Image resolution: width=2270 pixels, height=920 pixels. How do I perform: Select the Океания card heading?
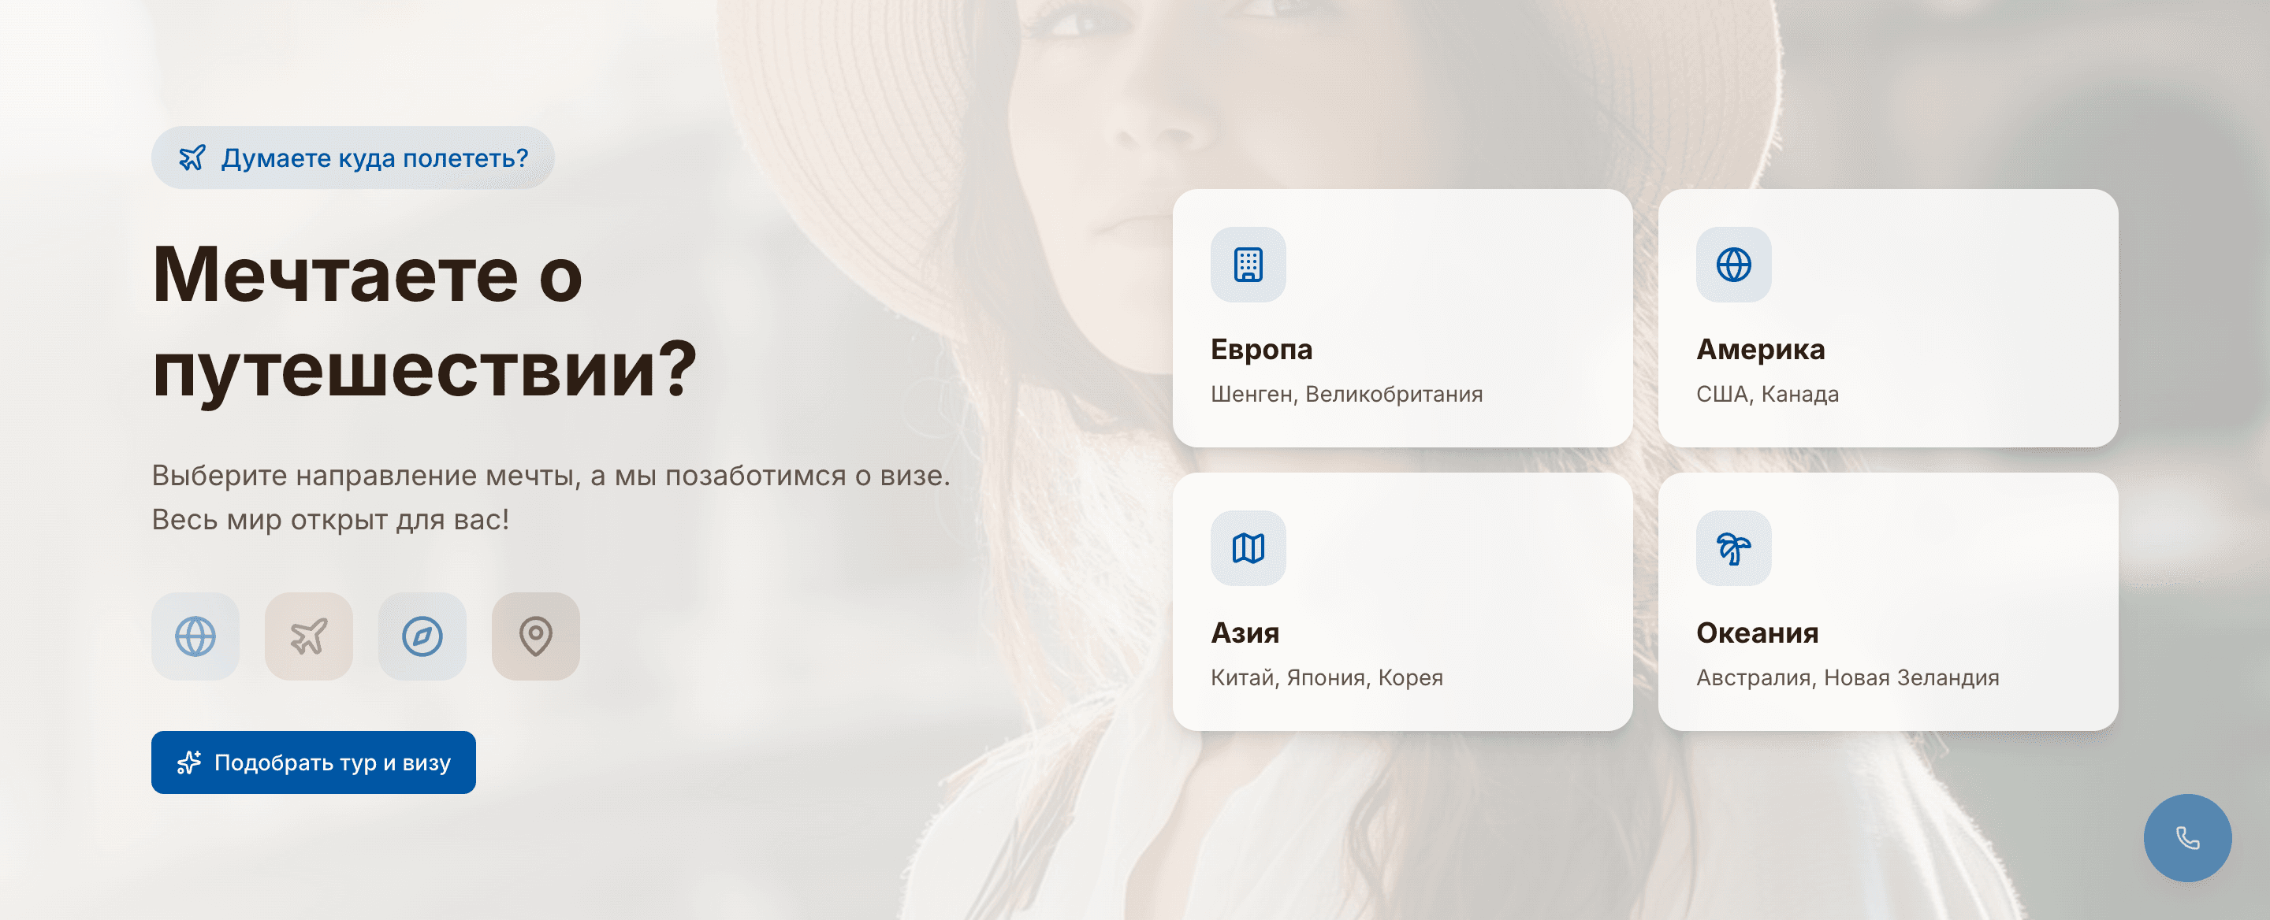pos(1757,632)
